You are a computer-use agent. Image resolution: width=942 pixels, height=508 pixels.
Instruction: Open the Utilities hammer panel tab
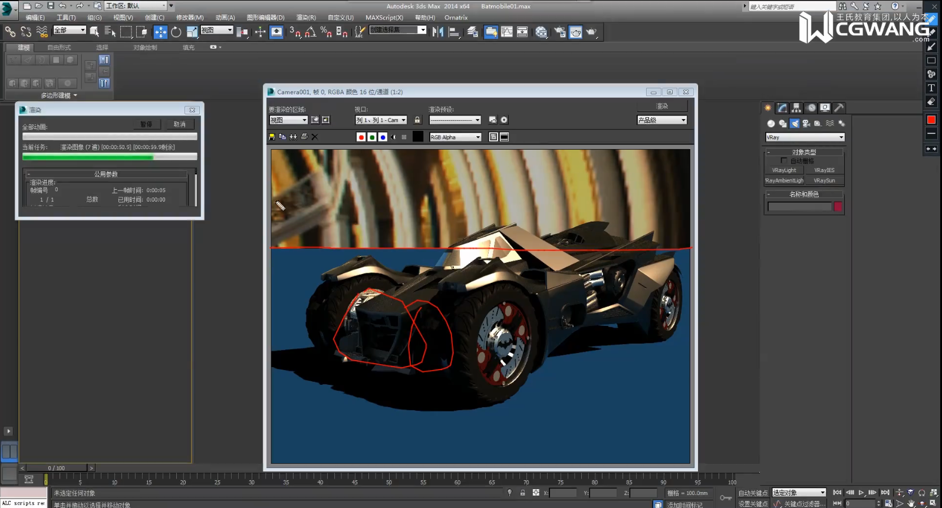(839, 108)
